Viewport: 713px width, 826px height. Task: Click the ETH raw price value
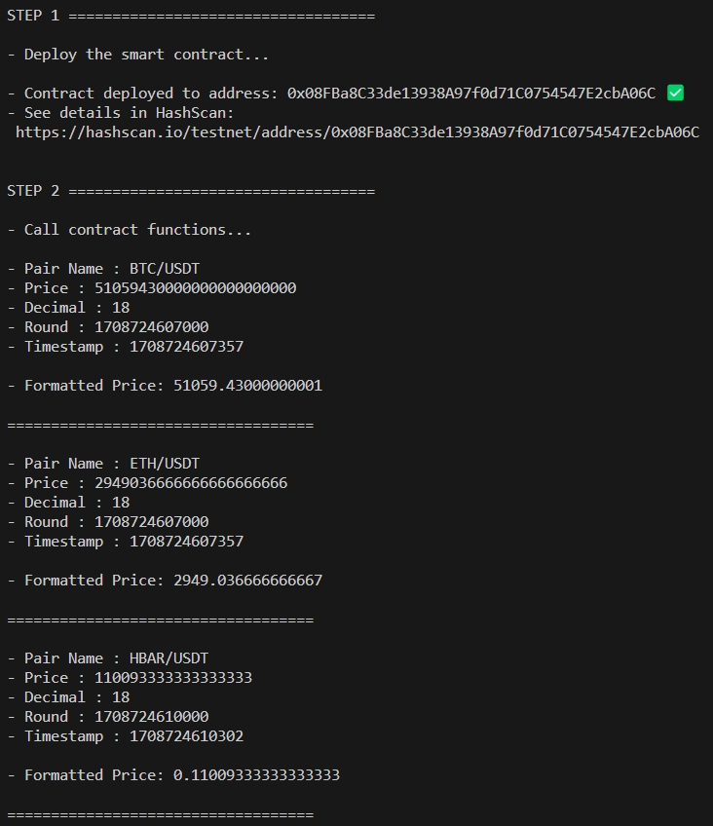coord(191,483)
